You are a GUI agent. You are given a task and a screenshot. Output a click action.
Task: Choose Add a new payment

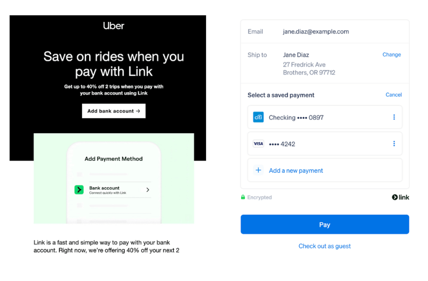(x=325, y=170)
